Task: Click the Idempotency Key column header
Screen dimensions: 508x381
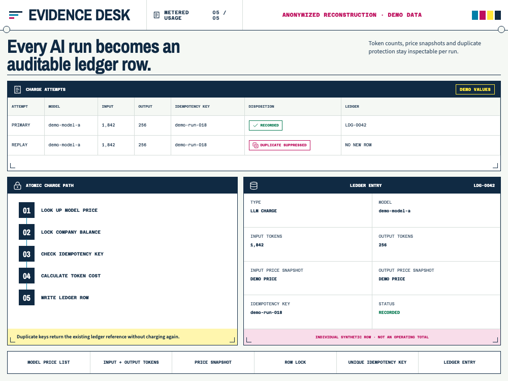Action: tap(192, 106)
